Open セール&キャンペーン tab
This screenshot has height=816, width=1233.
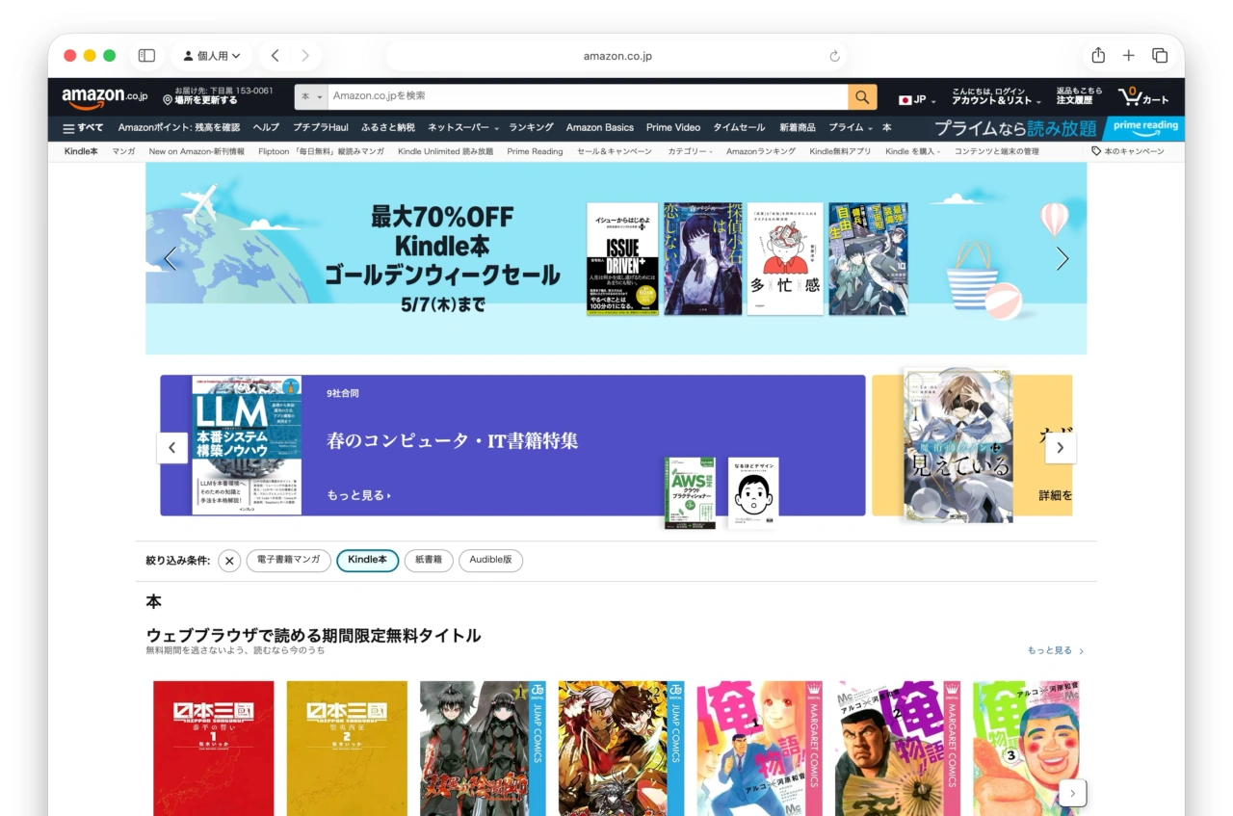pos(615,151)
